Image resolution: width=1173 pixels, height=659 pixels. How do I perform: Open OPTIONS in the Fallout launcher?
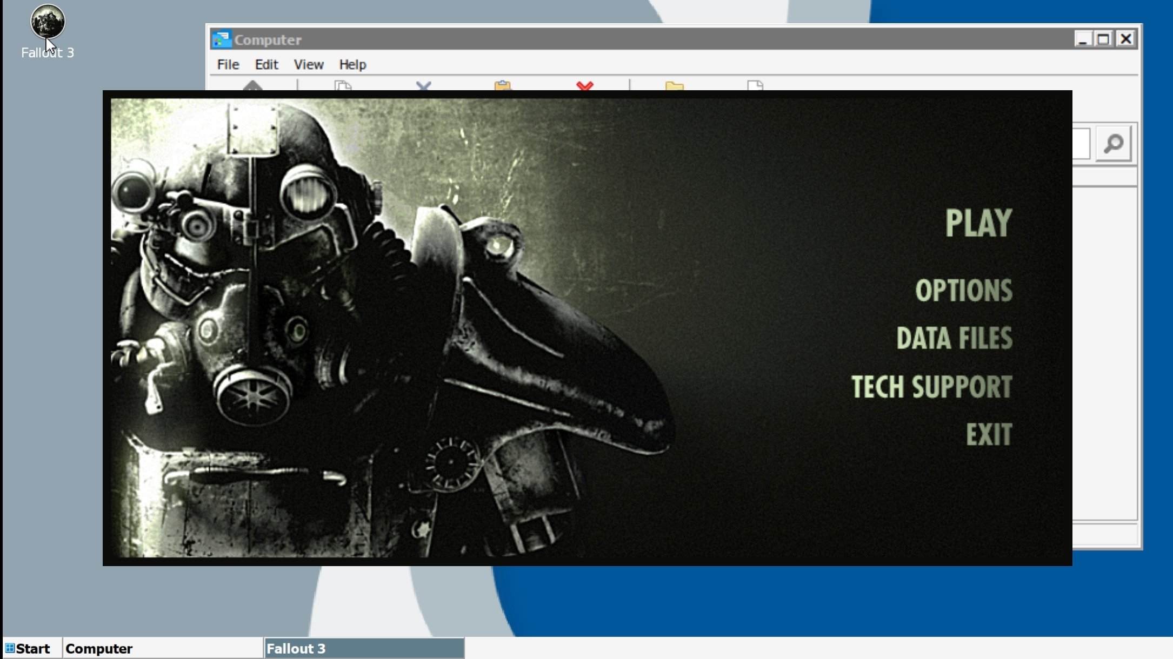tap(964, 291)
